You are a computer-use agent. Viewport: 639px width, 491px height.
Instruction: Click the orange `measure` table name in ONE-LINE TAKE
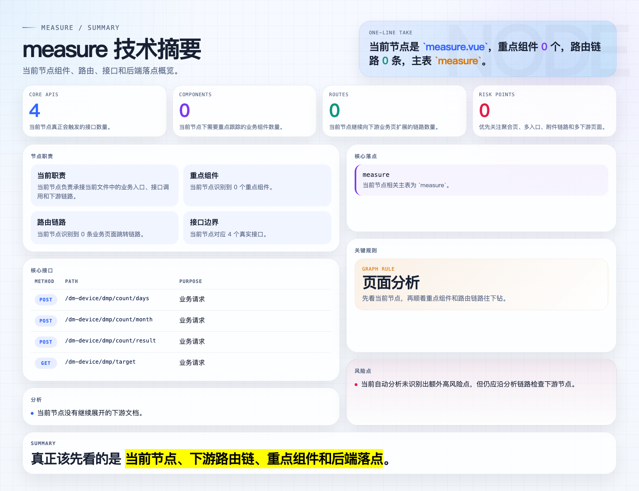tap(458, 61)
